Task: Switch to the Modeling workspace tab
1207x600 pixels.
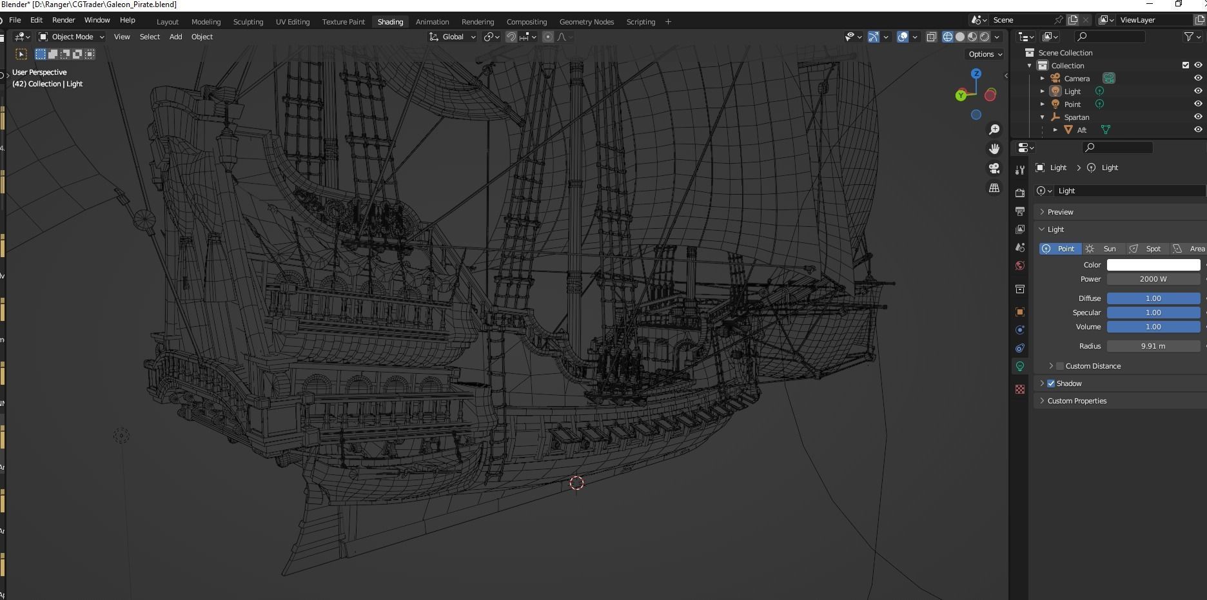Action: (x=206, y=22)
